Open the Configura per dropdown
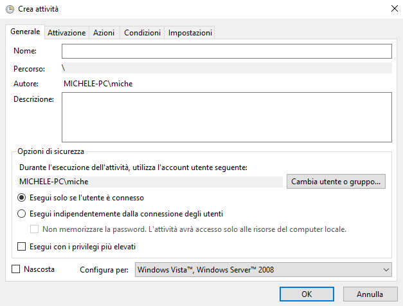 pos(264,270)
